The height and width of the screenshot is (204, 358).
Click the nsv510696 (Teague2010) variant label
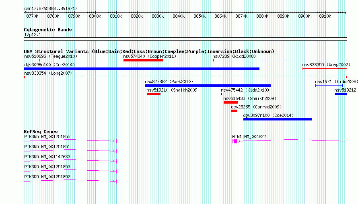click(x=51, y=56)
